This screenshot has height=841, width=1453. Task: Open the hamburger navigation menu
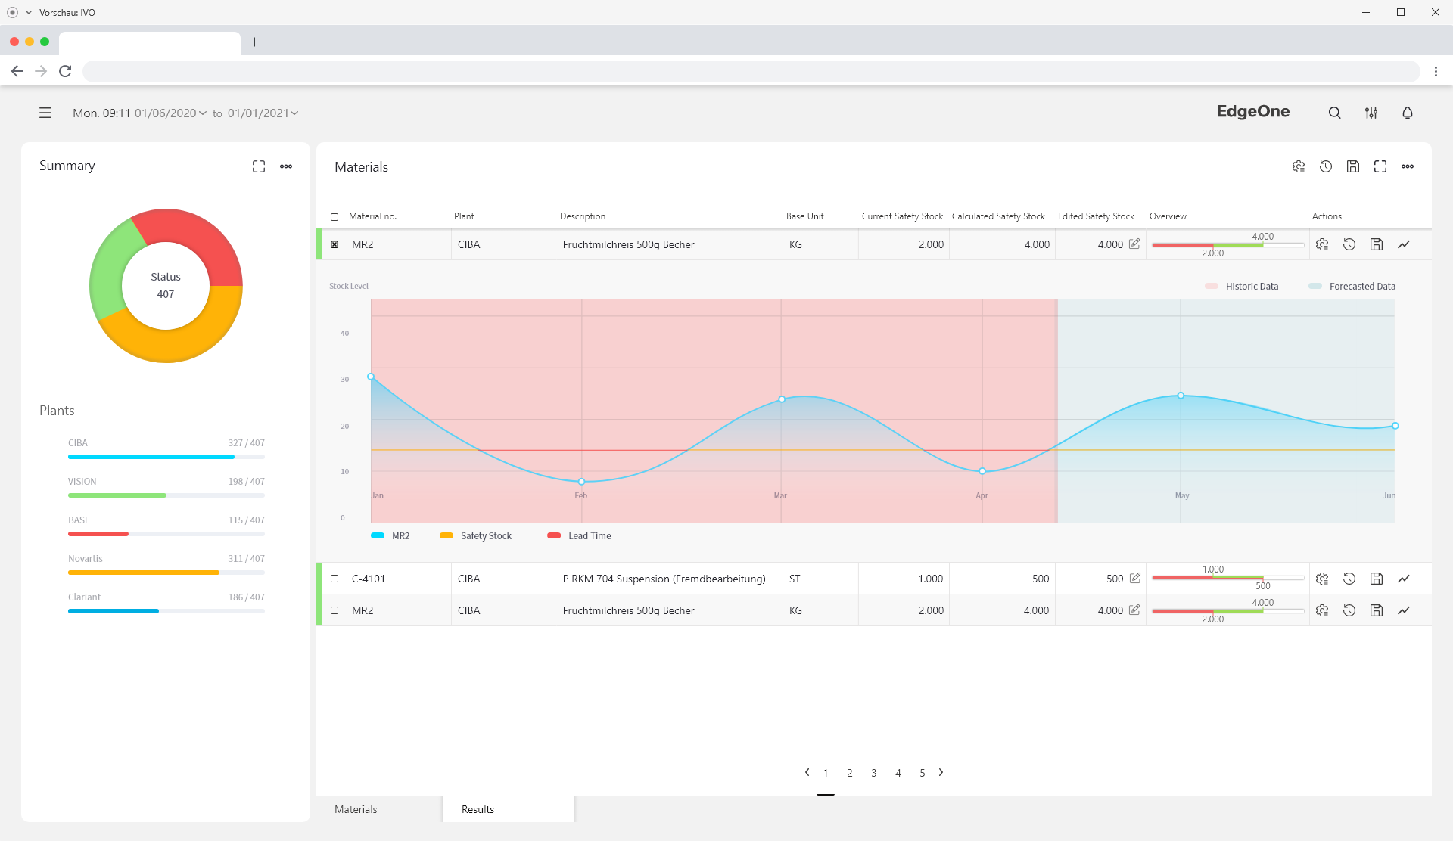[x=45, y=113]
